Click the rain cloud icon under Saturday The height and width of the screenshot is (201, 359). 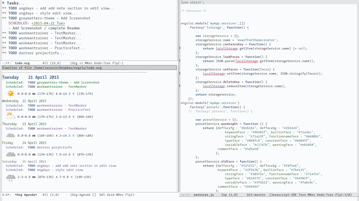pyautogui.click(x=11, y=178)
